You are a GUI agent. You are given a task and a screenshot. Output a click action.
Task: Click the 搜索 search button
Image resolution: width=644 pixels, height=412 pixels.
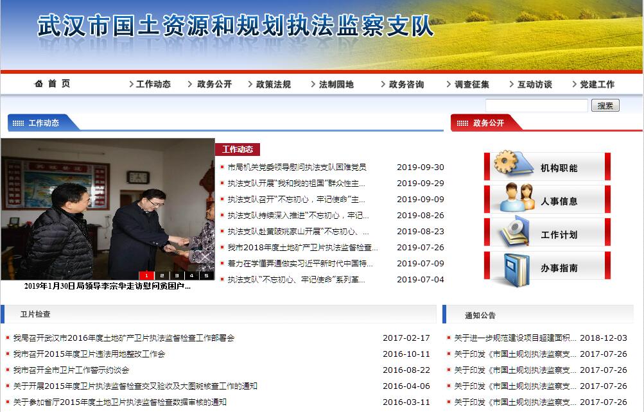(x=605, y=105)
